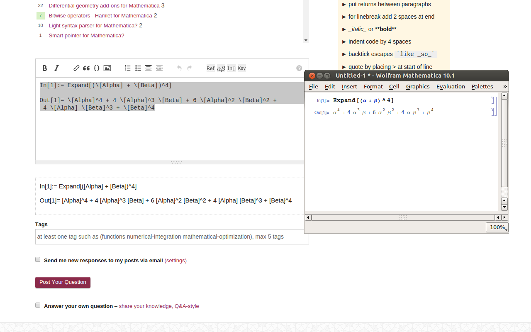Redo the last edit in the editor
531x332 pixels.
[190, 68]
